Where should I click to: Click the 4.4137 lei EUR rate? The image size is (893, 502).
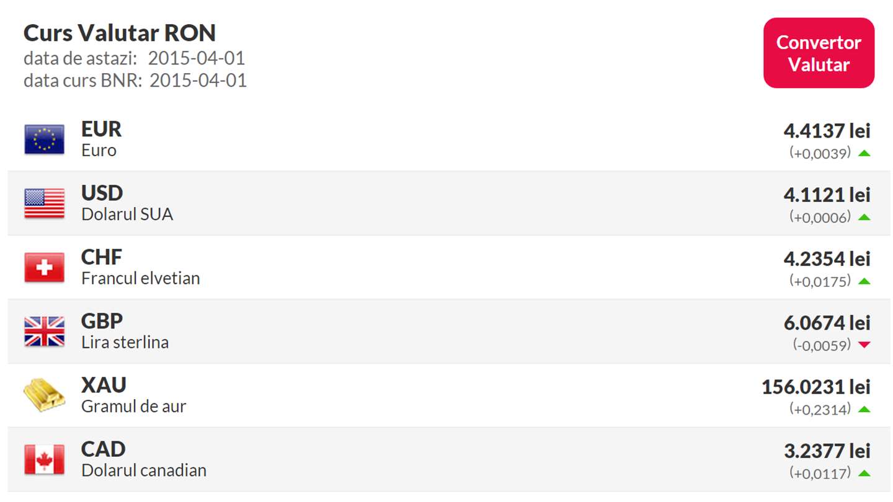827,131
